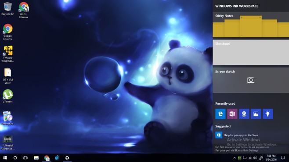
Task: Open the taskbar clock showing 7:58 PM
Action: pyautogui.click(x=271, y=158)
